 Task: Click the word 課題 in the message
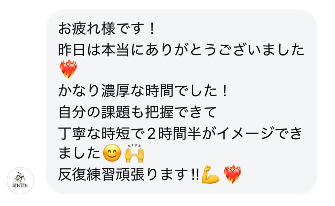tap(115, 112)
